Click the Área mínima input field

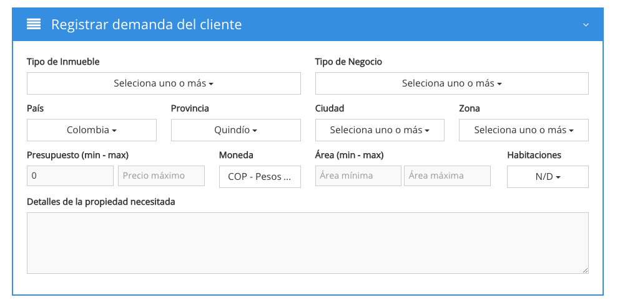point(358,176)
